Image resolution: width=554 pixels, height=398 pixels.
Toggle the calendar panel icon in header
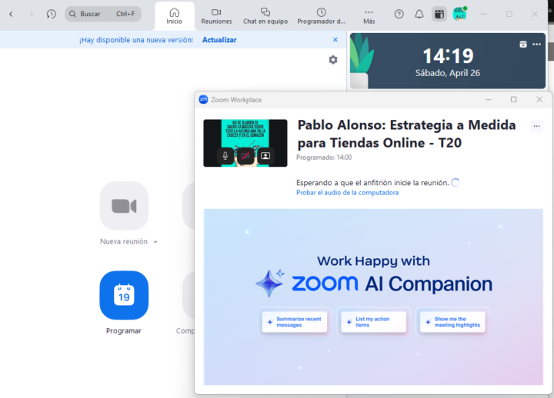click(x=439, y=14)
